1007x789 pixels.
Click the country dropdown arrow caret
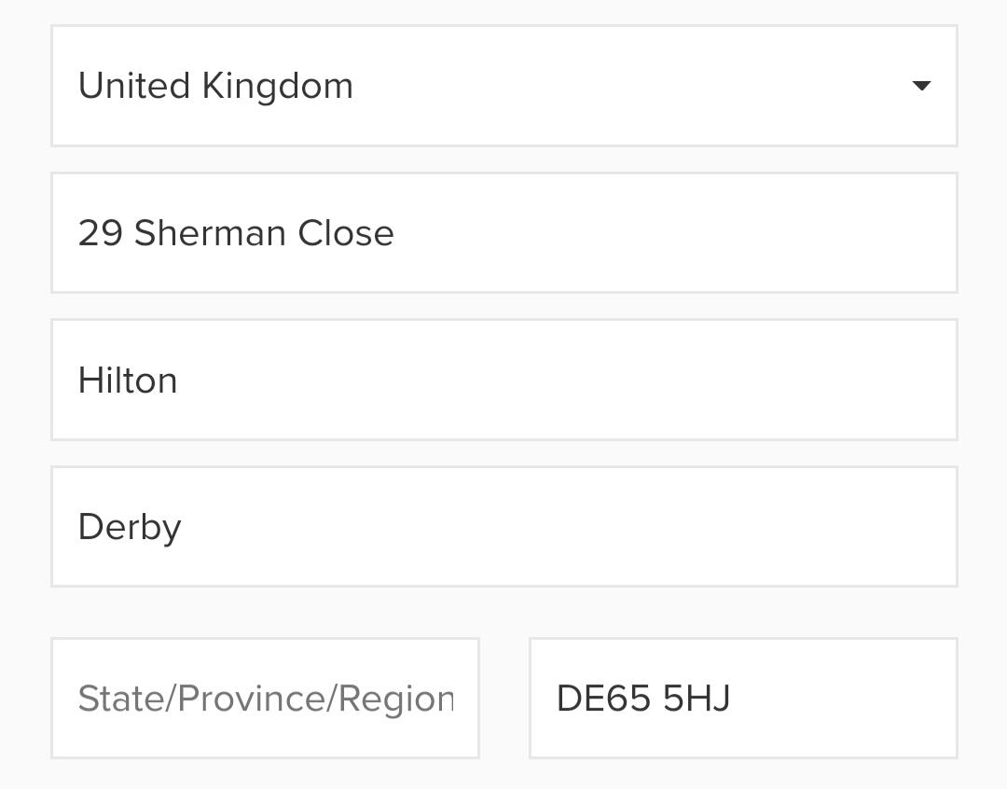point(920,86)
